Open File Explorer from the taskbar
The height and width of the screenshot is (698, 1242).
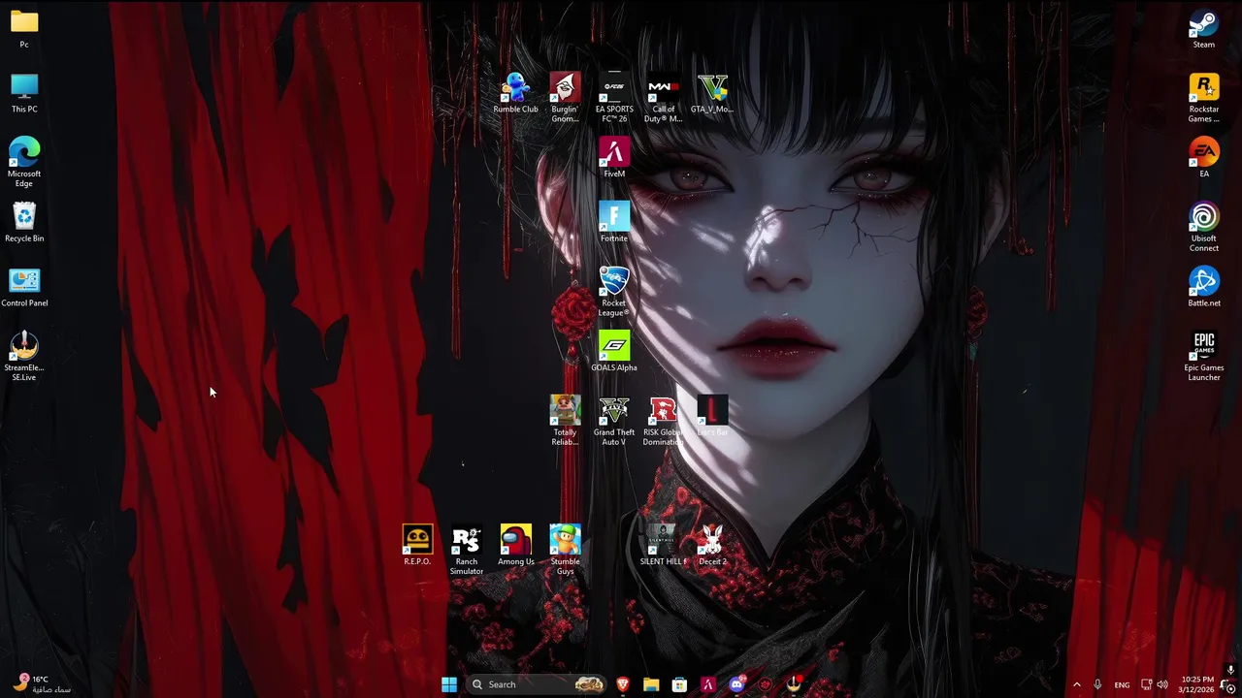[x=651, y=684]
